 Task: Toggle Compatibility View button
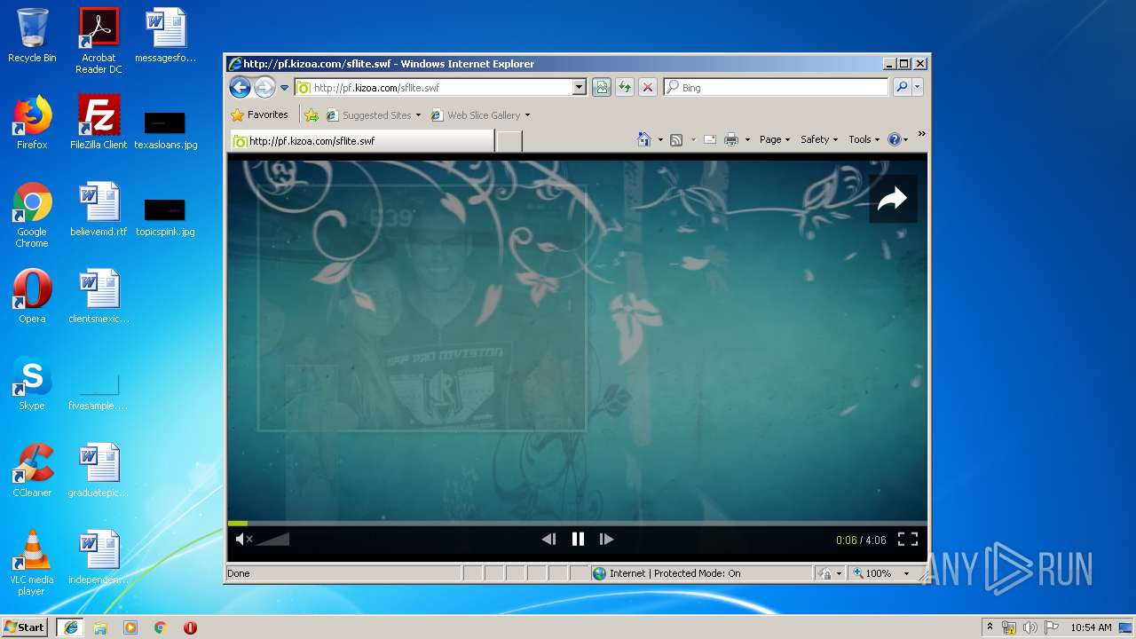[602, 87]
